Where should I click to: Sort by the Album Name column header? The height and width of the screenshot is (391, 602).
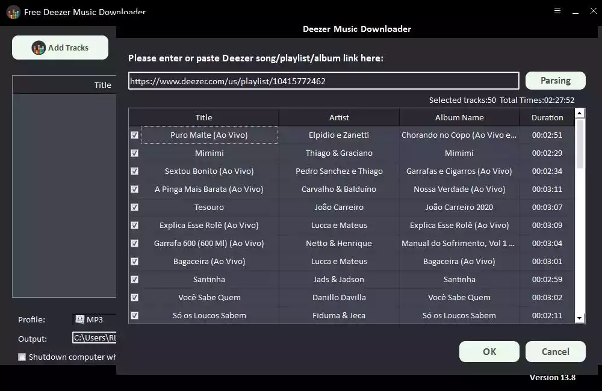pos(459,117)
